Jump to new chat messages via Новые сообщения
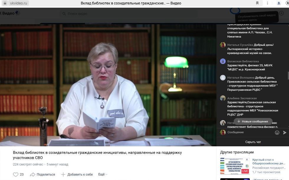 [x=253, y=121]
